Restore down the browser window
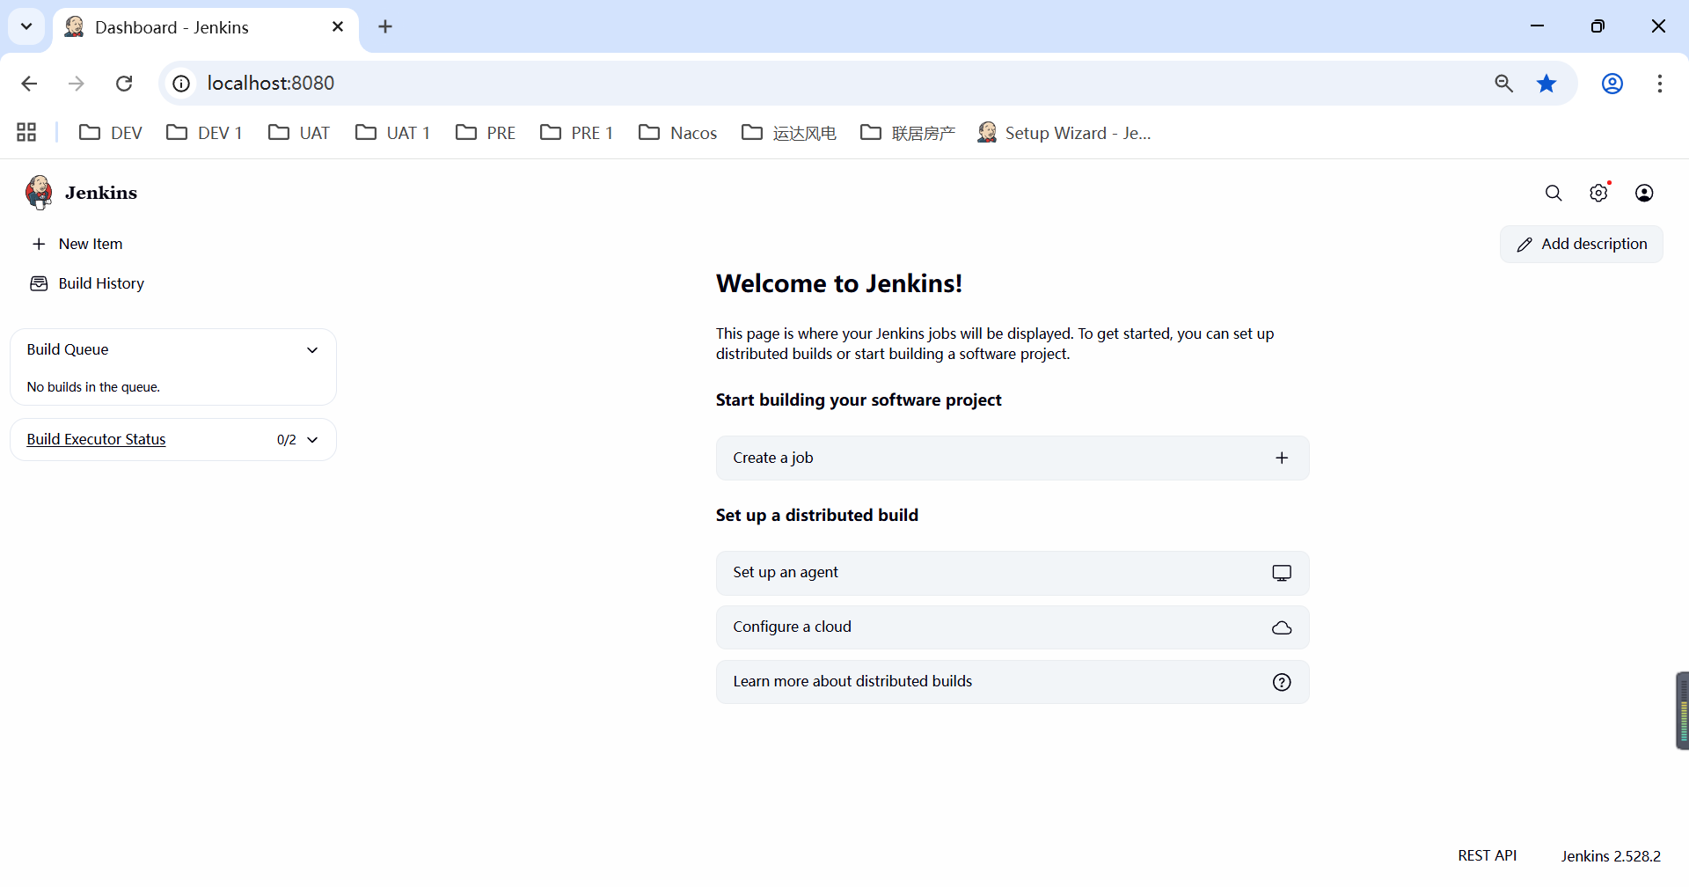The height and width of the screenshot is (887, 1689). click(x=1598, y=26)
